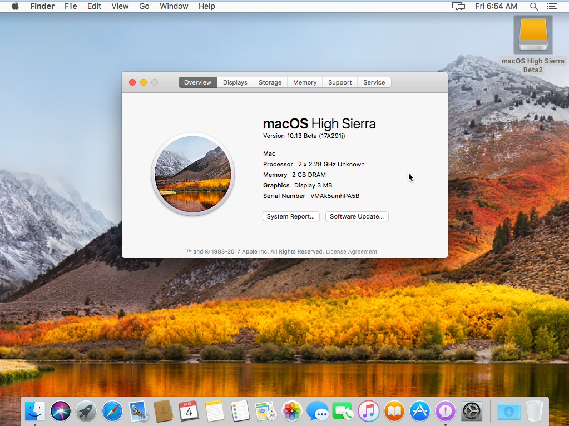Viewport: 569px width, 426px height.
Task: Switch to the Memory tab
Action: pos(304,82)
